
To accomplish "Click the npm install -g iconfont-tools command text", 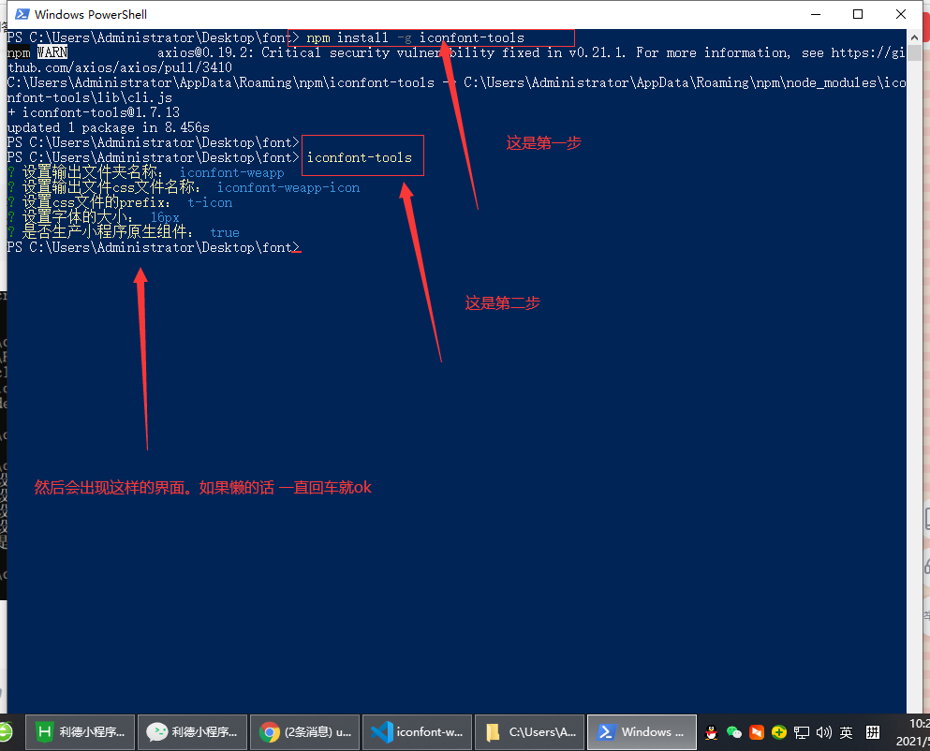I will [415, 38].
